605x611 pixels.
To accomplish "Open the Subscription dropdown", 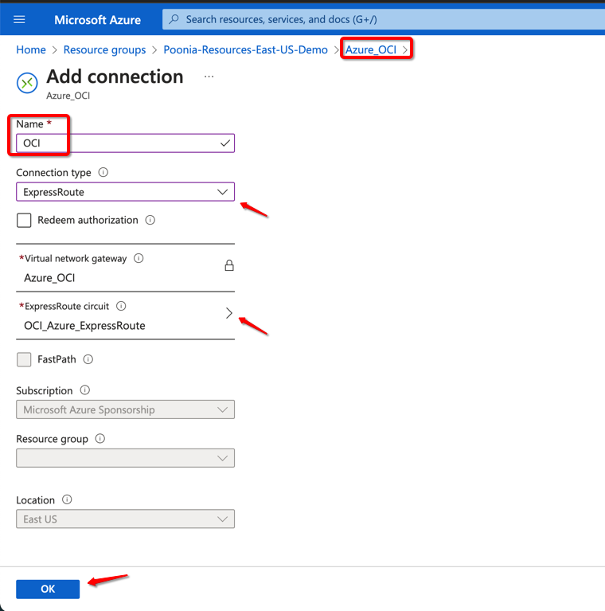I will (x=125, y=410).
